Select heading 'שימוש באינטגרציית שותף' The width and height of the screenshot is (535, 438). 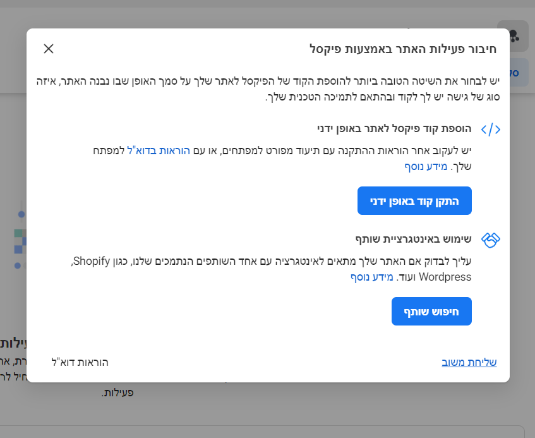(413, 239)
